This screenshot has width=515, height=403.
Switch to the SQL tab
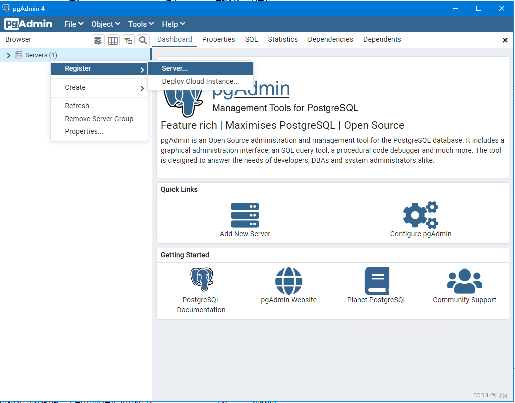[x=251, y=39]
